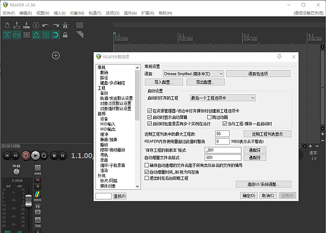Enable 确保自动递增的文件名高于所有类似命名 checkbox
The width and height of the screenshot is (326, 233).
pos(147,165)
